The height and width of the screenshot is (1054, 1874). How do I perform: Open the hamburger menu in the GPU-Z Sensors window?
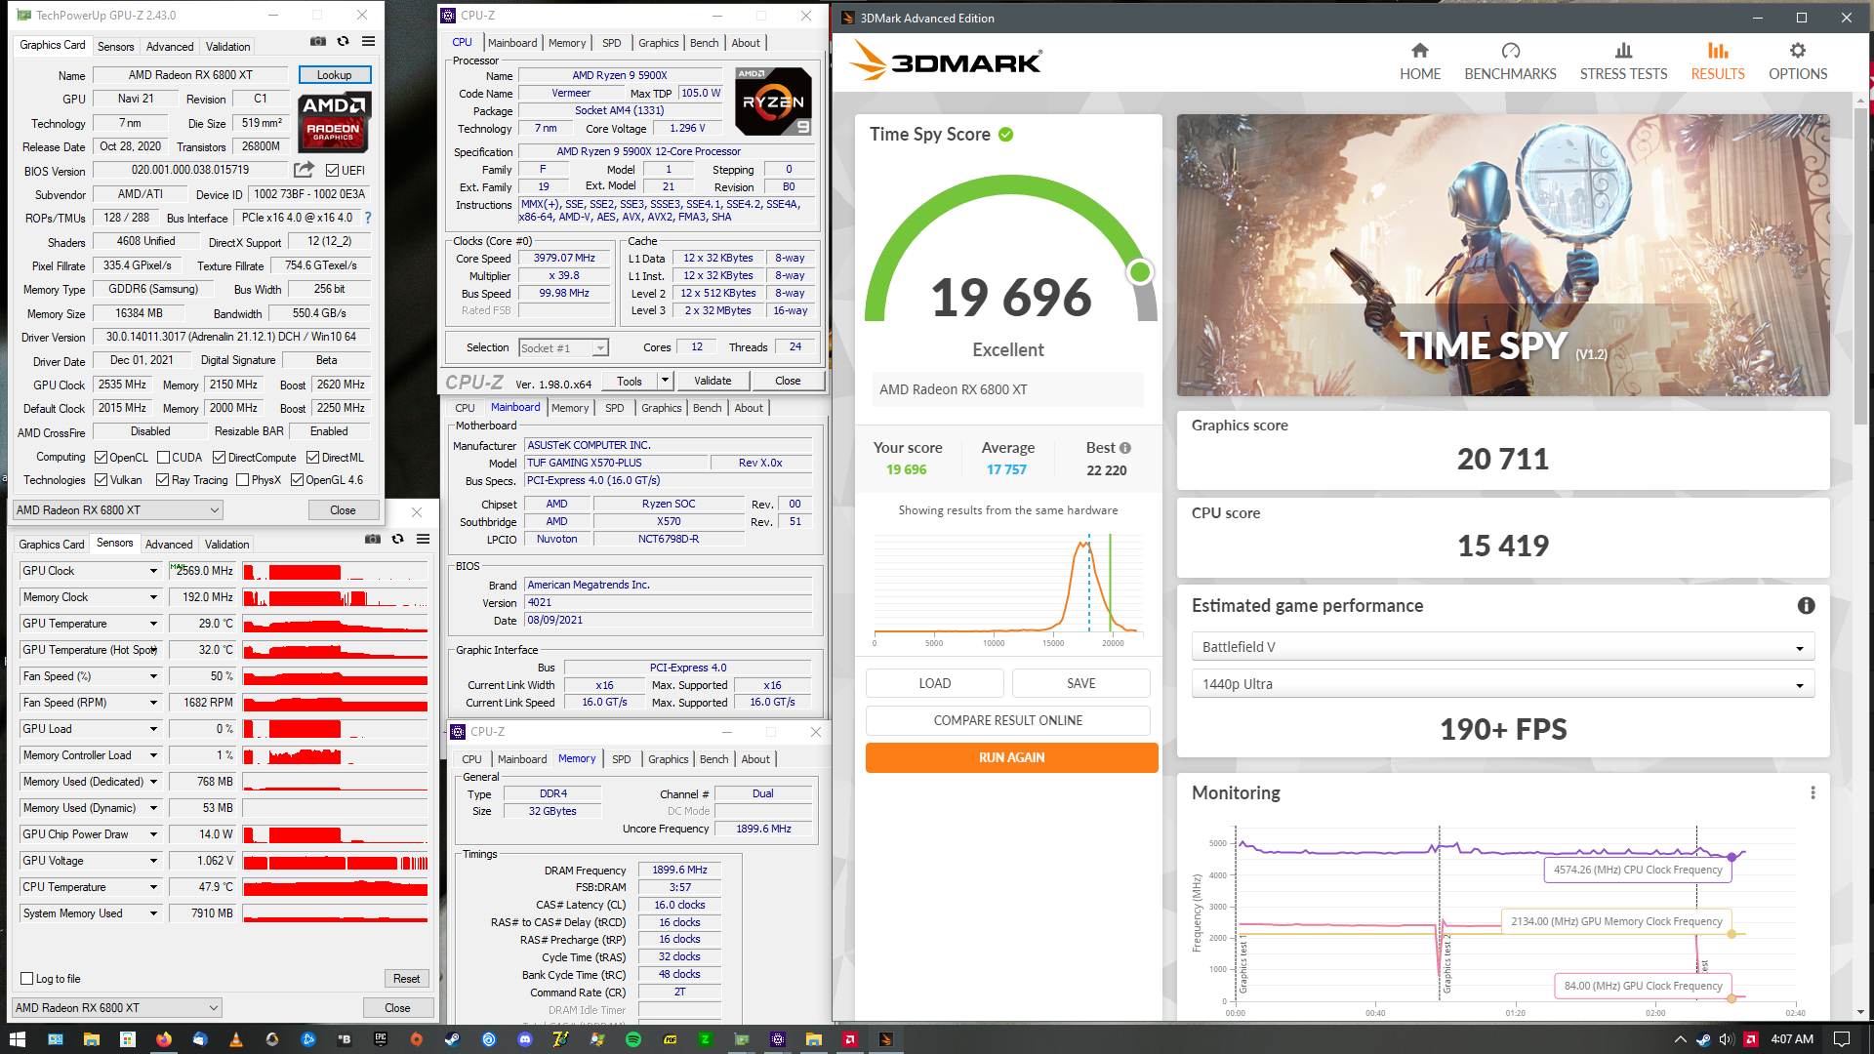coord(423,539)
